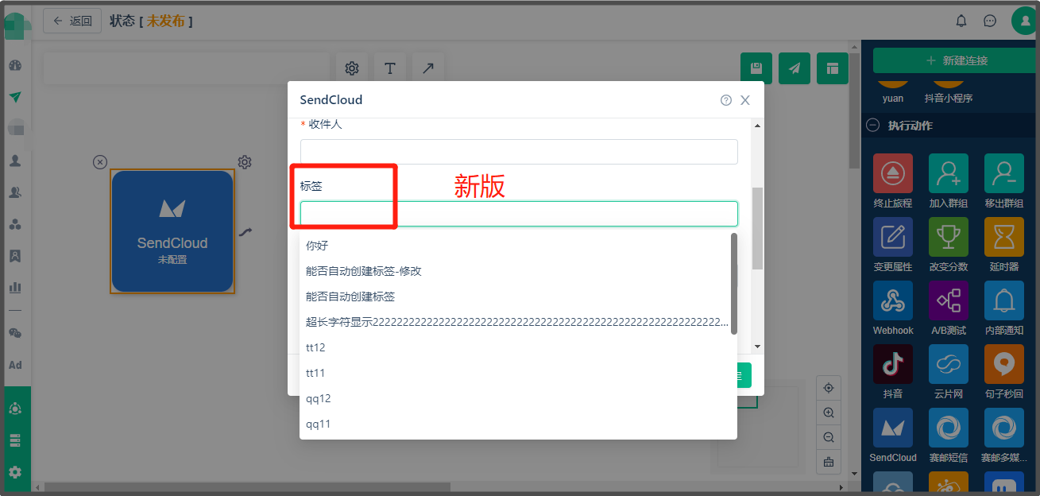
Task: Click the help question icon in SendCloud dialog
Action: pyautogui.click(x=726, y=100)
